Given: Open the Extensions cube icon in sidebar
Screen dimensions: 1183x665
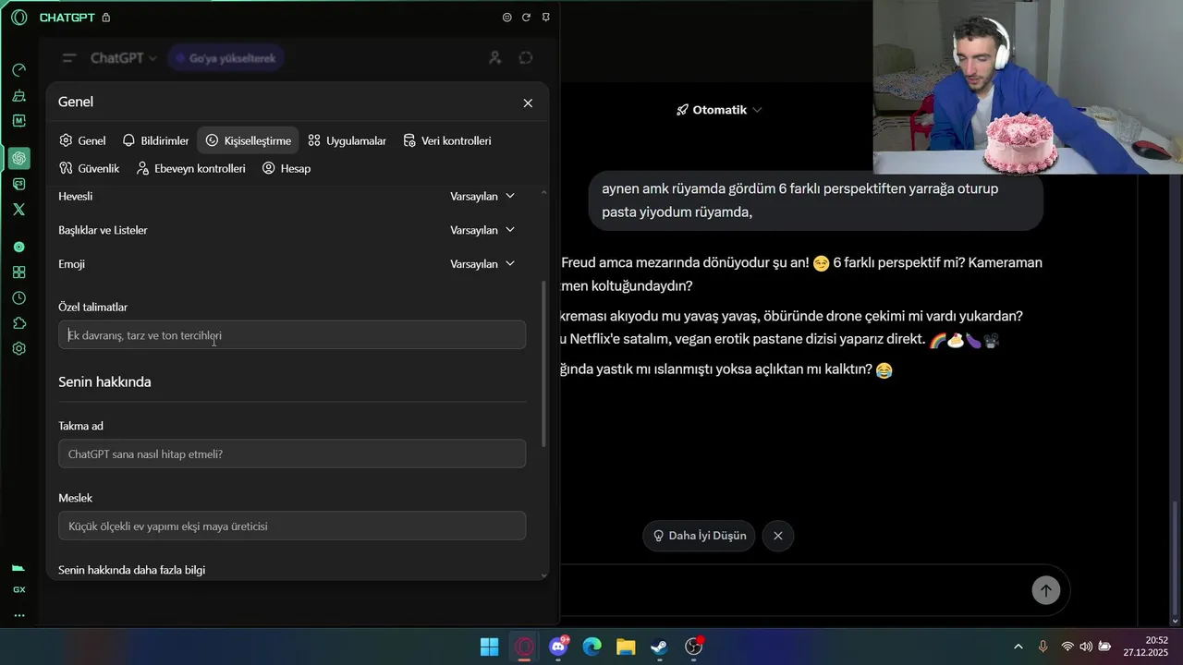Looking at the screenshot, I should point(18,323).
